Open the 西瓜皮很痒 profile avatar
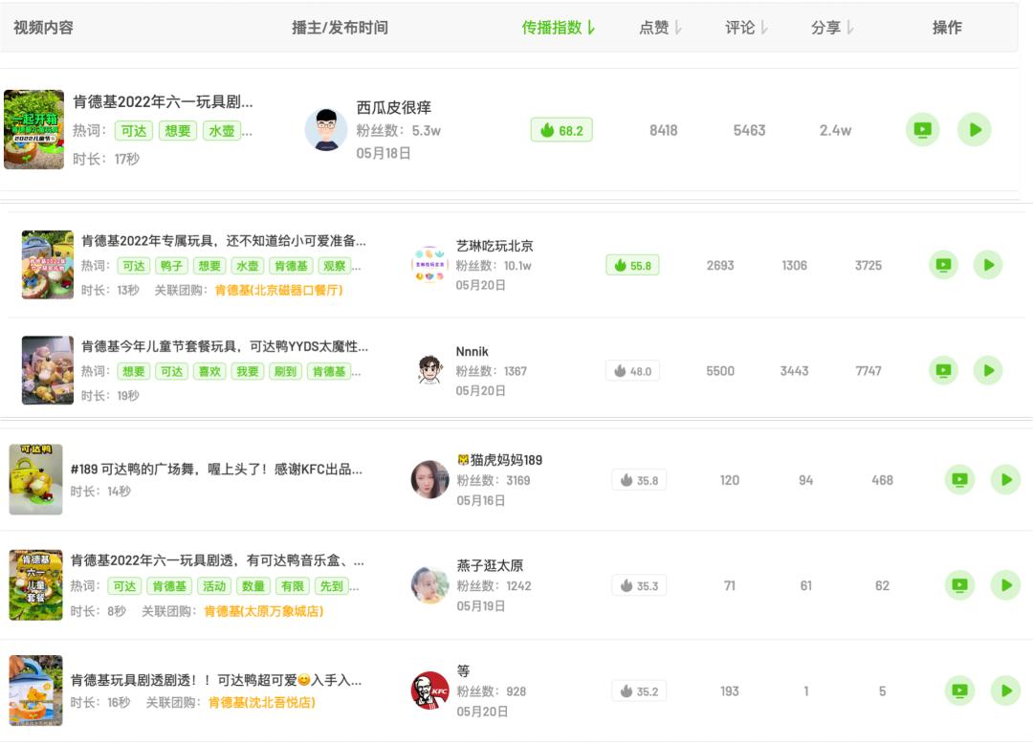Viewport: 1033px width, 745px height. click(326, 130)
